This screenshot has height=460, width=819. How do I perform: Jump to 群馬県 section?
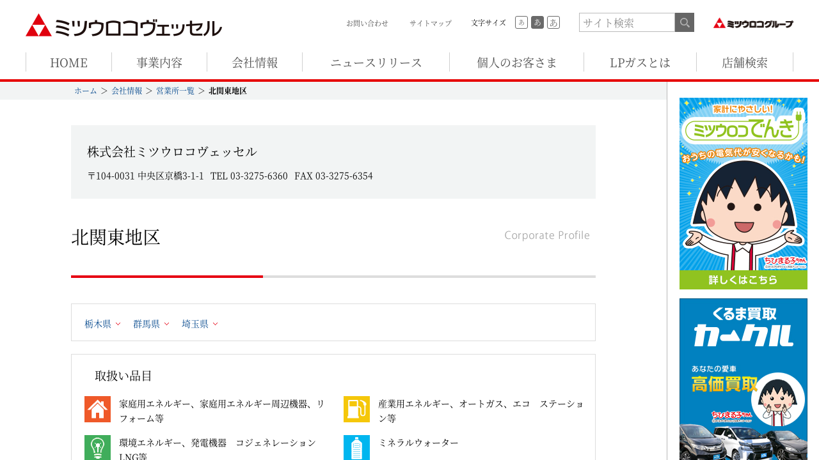(x=150, y=324)
